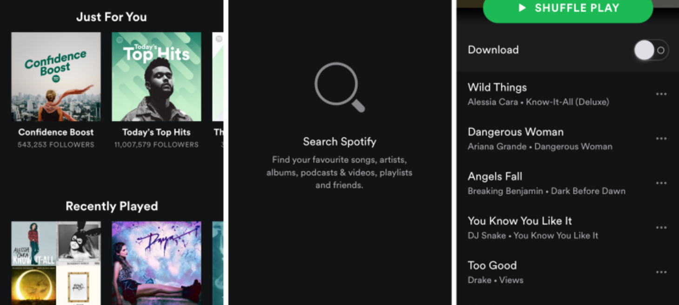679x305 pixels.
Task: Play the song You Know You Like It
Action: (519, 221)
